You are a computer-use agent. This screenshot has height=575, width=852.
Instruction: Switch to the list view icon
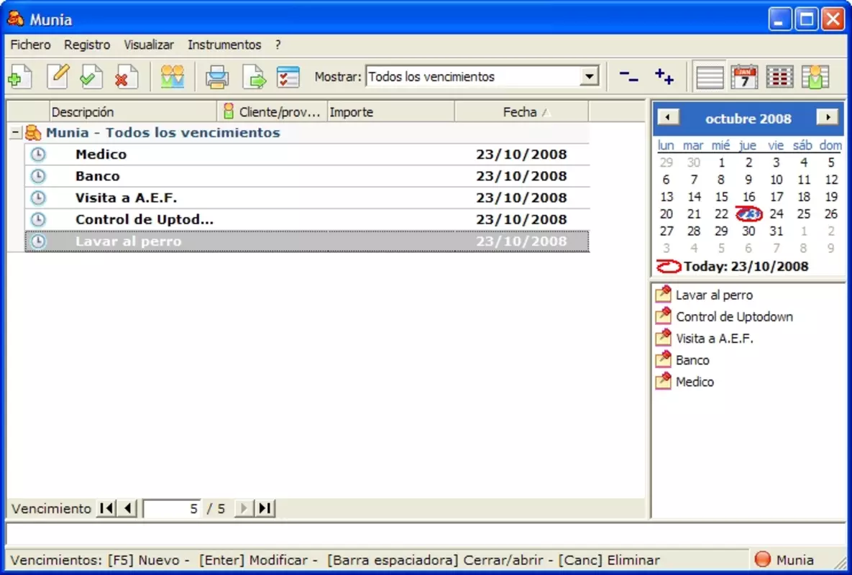[x=710, y=77]
